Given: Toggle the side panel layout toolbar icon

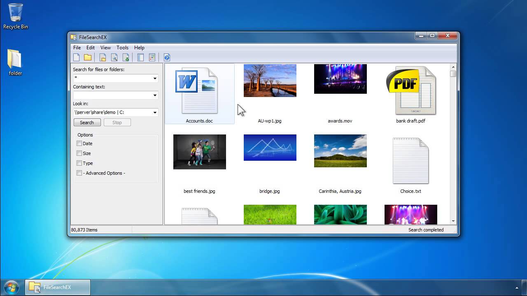Looking at the screenshot, I should pyautogui.click(x=140, y=58).
